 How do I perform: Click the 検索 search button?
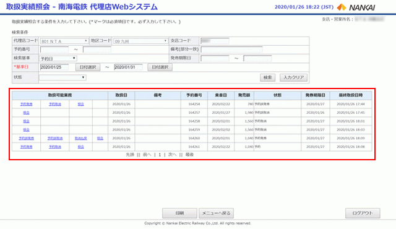coord(267,77)
